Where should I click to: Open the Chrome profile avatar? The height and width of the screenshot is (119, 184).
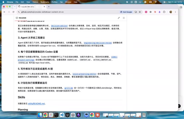pyautogui.click(x=171, y=12)
